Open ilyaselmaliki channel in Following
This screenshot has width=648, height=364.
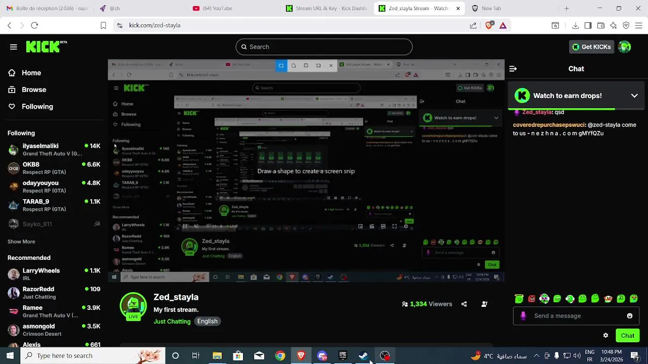54,150
